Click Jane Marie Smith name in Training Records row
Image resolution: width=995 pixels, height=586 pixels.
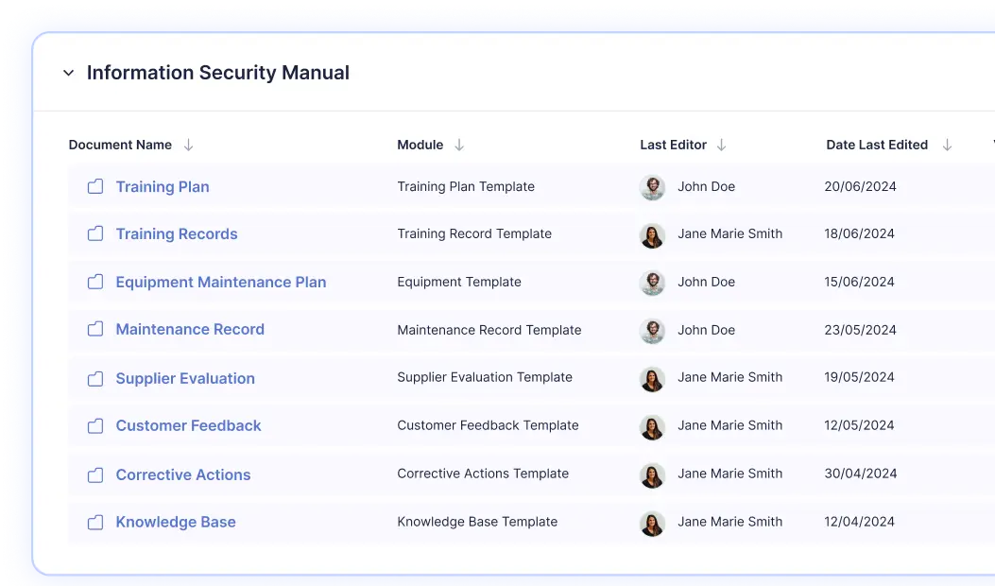tap(729, 233)
